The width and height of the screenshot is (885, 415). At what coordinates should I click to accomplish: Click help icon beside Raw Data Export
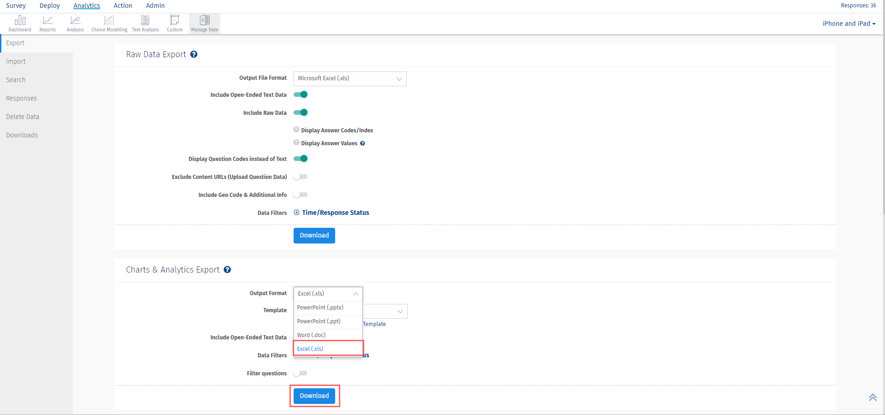[194, 54]
